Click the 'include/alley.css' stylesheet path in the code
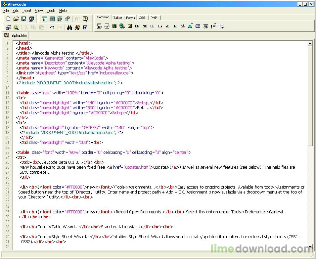 (114, 73)
